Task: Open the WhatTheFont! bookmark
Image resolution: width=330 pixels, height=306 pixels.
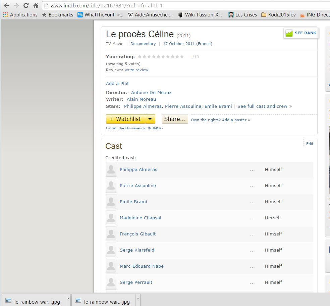Action: pos(100,15)
